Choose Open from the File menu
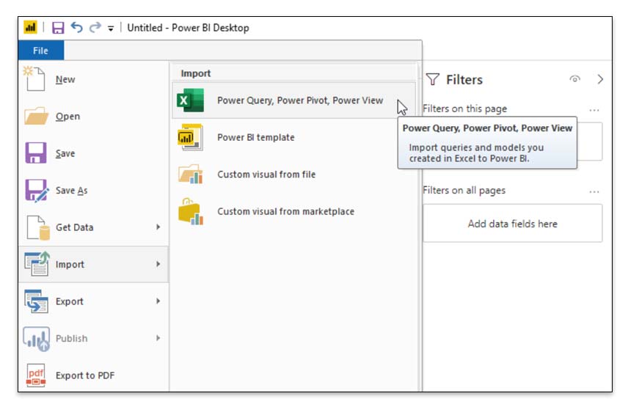 point(94,116)
